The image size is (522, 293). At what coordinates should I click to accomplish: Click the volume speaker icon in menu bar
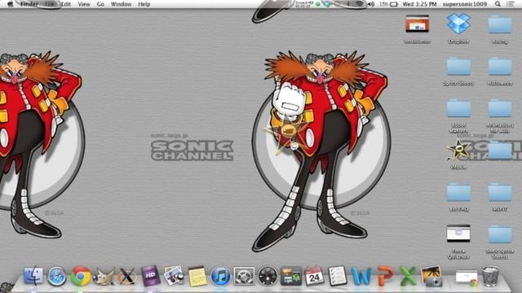click(x=371, y=4)
